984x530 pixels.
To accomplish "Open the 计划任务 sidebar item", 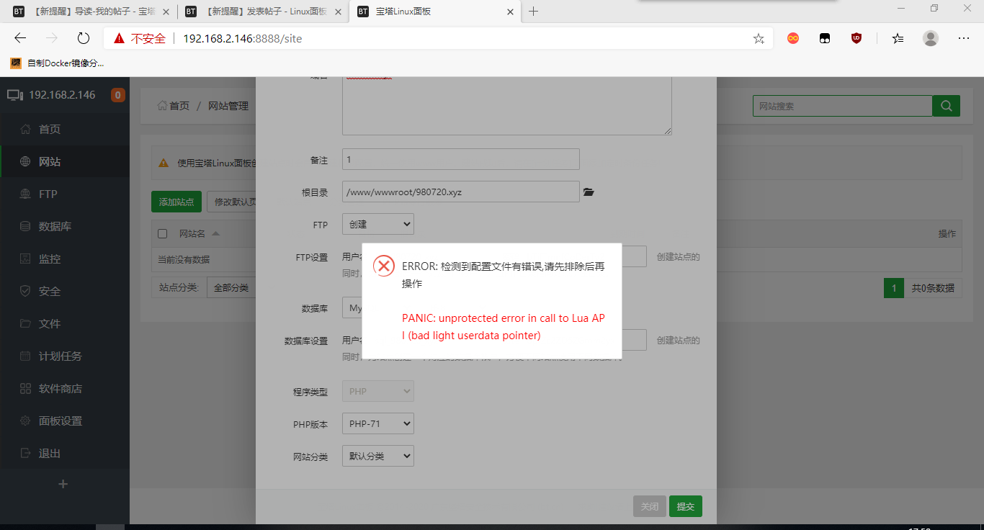I will click(65, 356).
